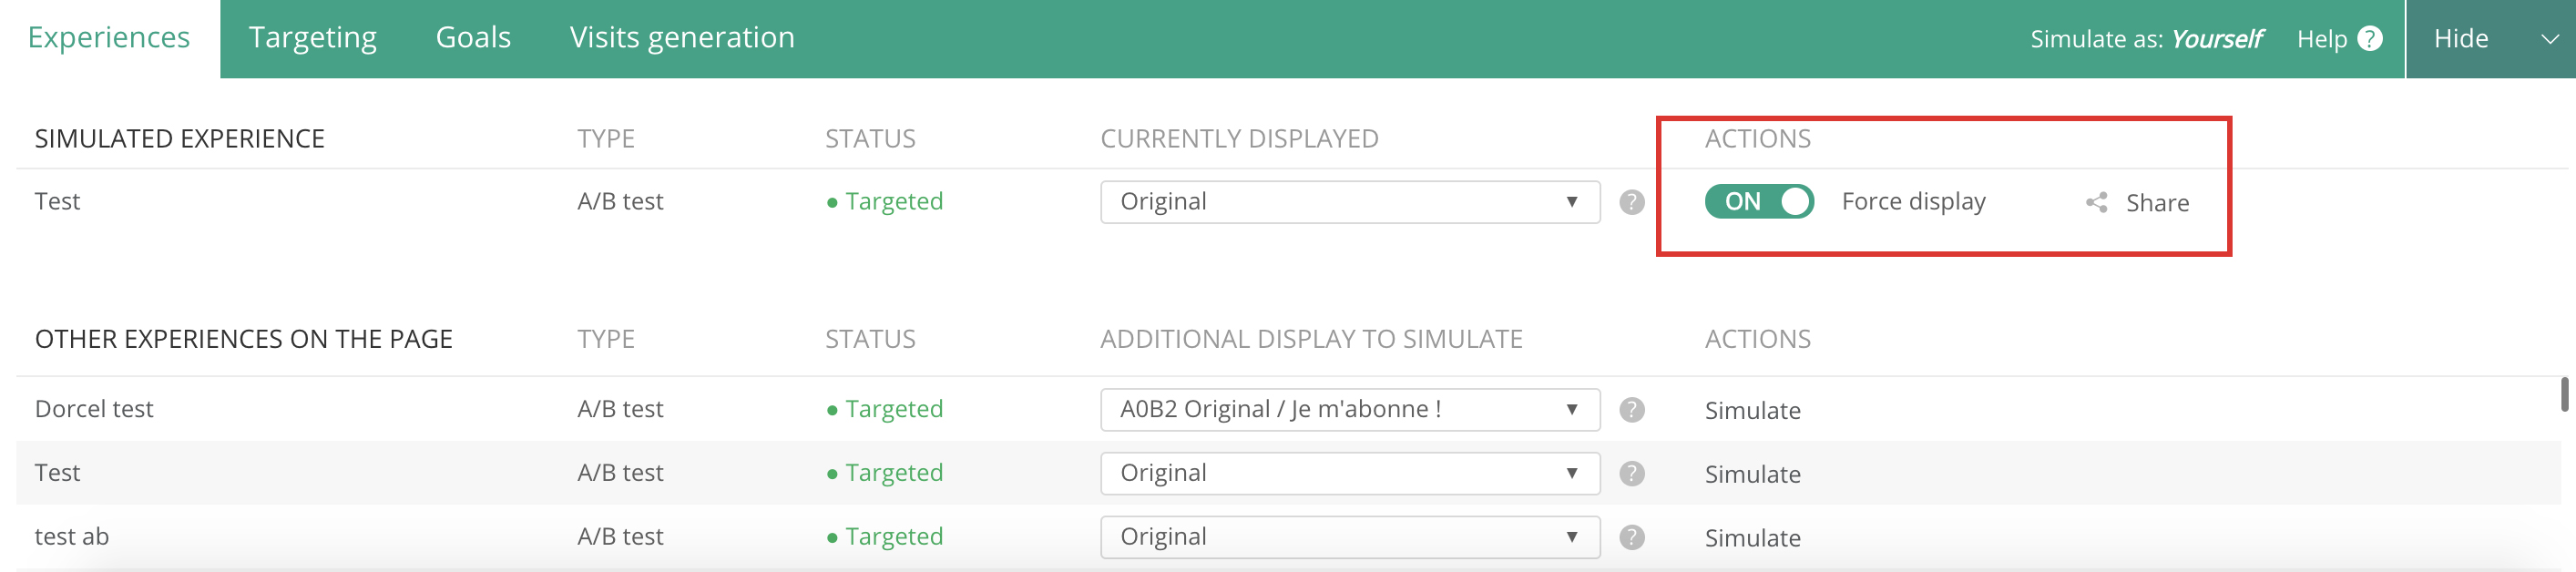Click the vertical scrollbar handle

2564,394
